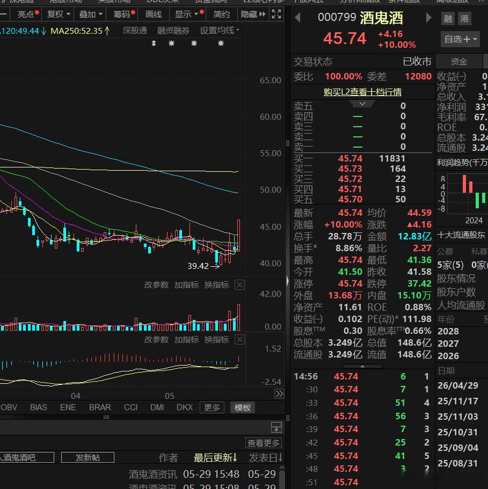Sort posts by 发表日 column
The image size is (488, 489).
click(x=266, y=457)
